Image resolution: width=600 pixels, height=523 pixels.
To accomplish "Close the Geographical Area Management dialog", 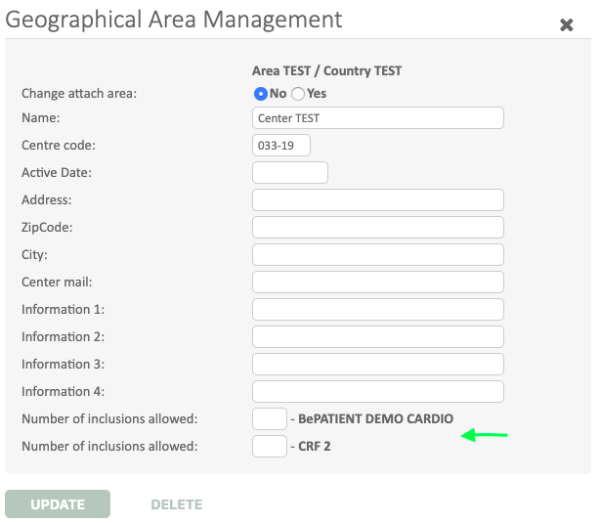I will tap(566, 25).
